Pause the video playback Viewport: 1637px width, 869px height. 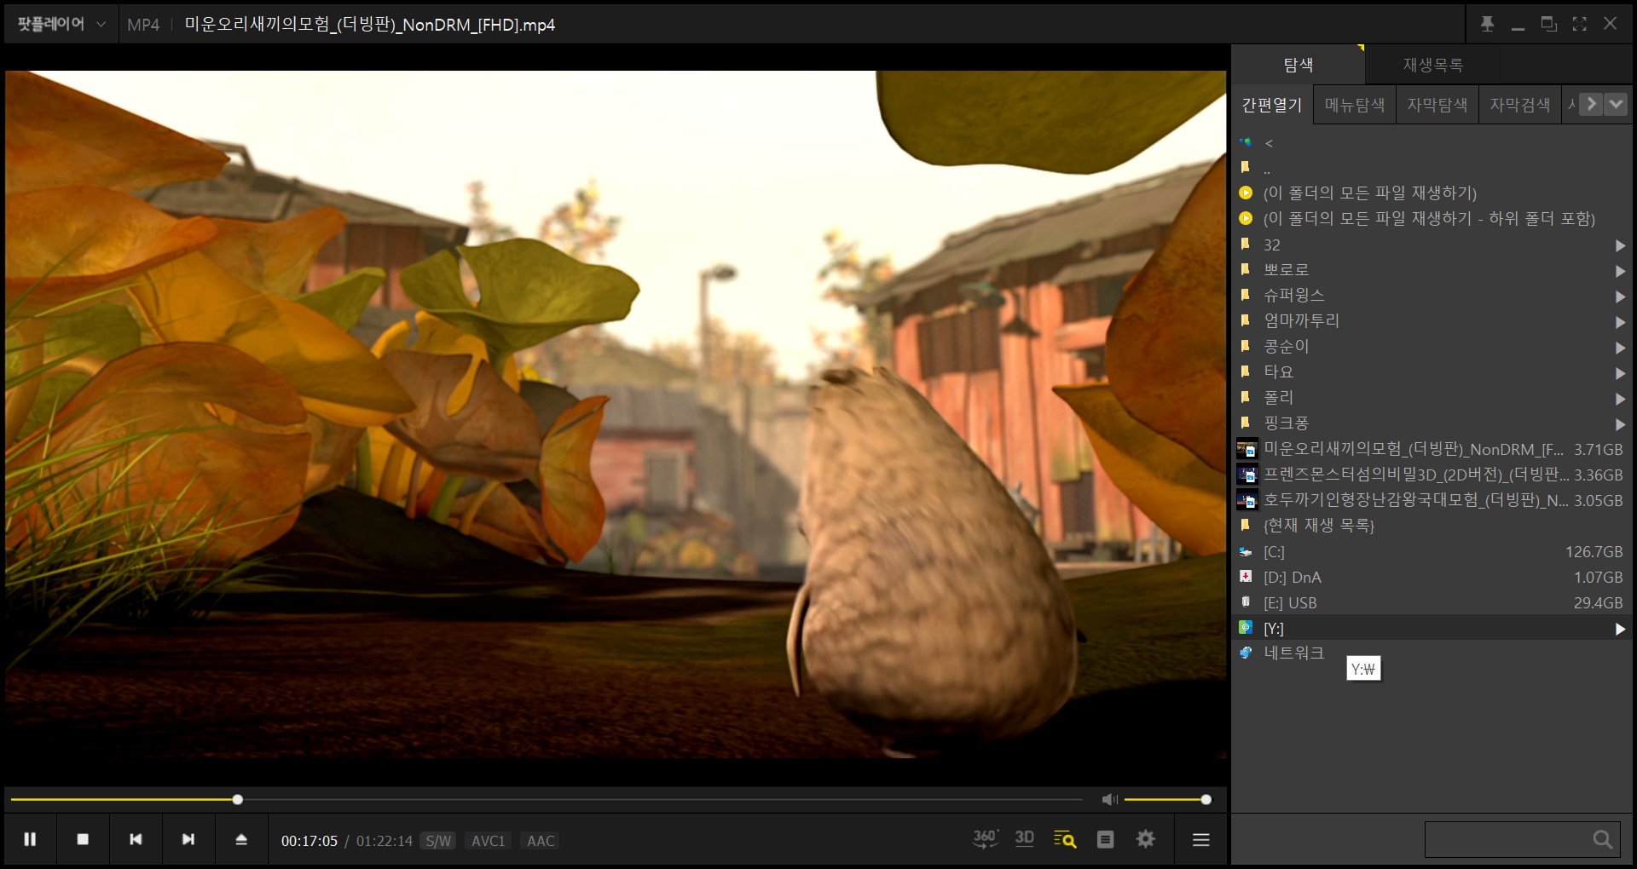point(30,839)
